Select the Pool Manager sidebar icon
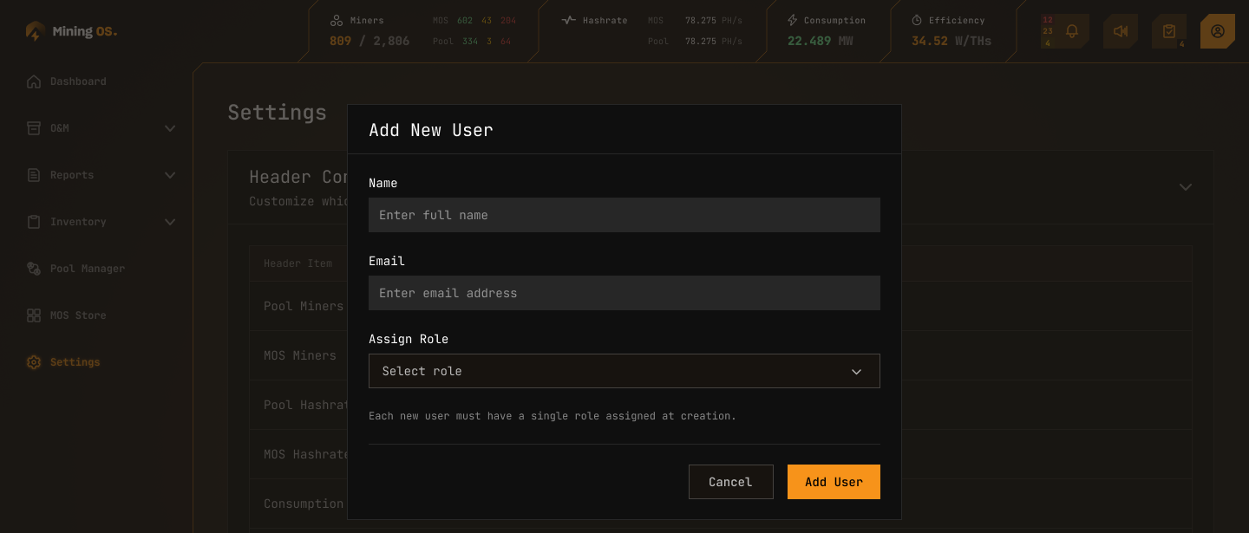The width and height of the screenshot is (1249, 533). [x=33, y=269]
